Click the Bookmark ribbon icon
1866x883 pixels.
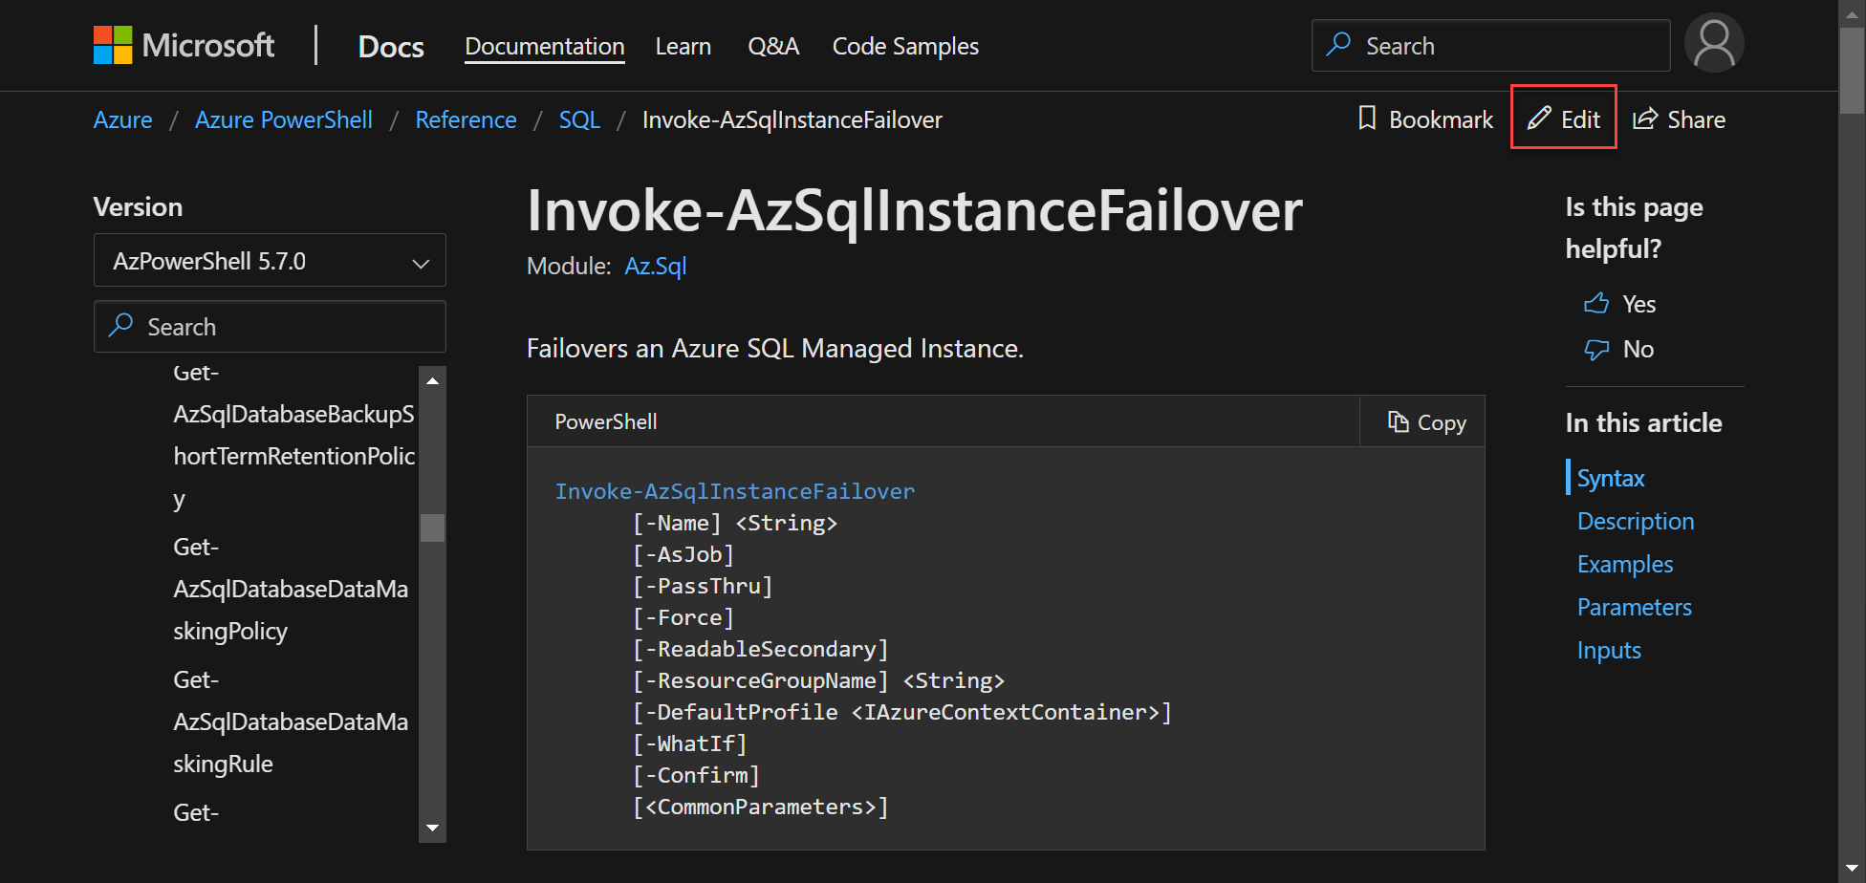(1367, 118)
